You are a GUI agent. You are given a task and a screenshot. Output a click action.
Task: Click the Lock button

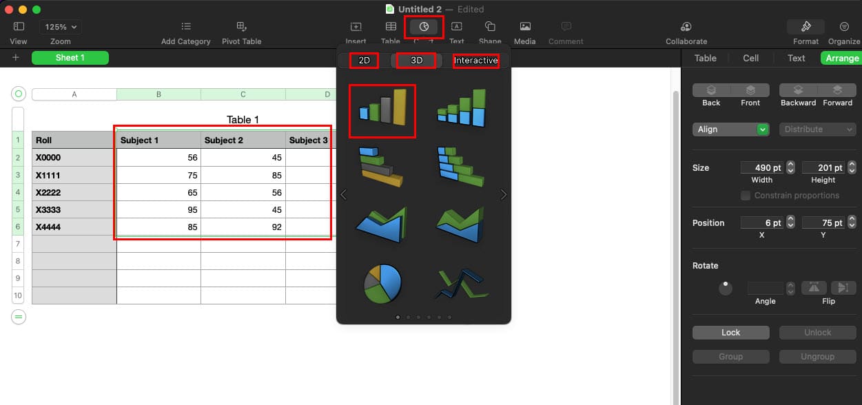click(731, 333)
